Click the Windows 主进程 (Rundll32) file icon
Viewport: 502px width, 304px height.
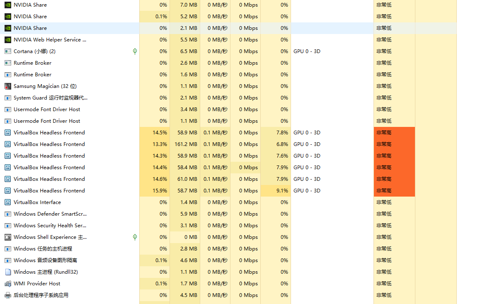coord(7,272)
